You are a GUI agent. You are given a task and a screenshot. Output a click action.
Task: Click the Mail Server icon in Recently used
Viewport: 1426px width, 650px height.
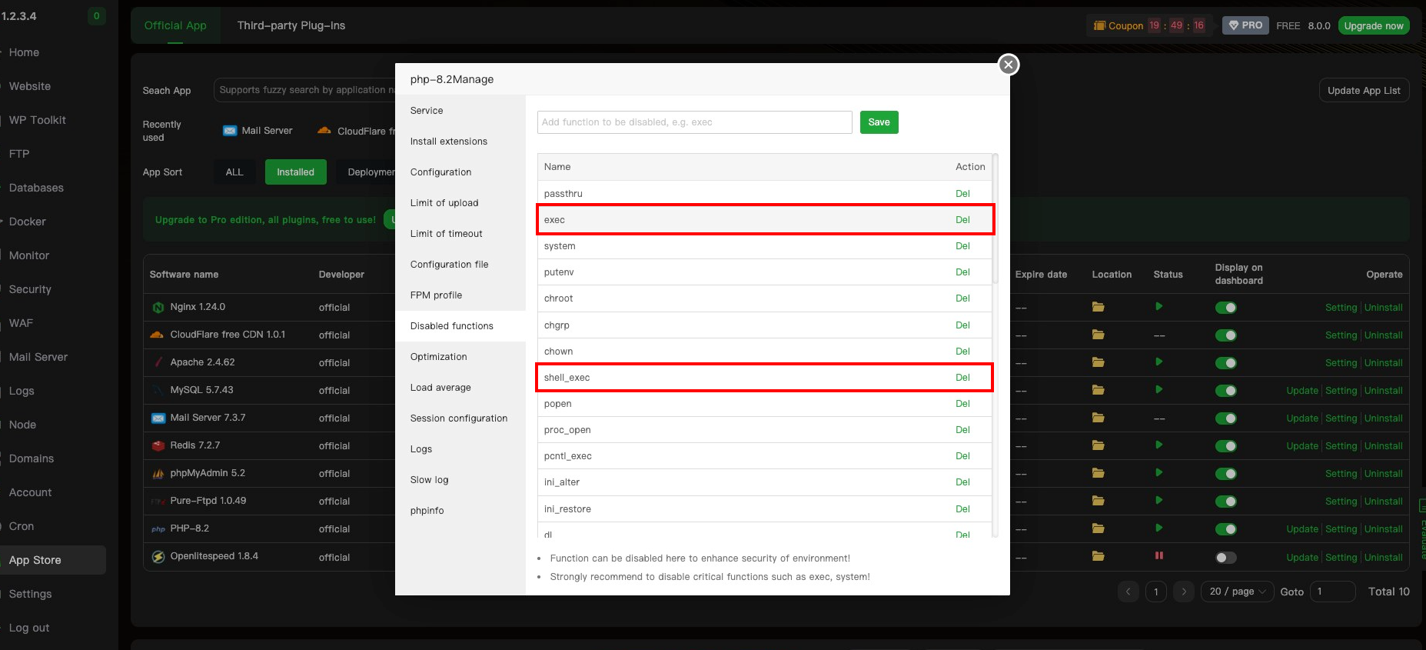tap(229, 131)
